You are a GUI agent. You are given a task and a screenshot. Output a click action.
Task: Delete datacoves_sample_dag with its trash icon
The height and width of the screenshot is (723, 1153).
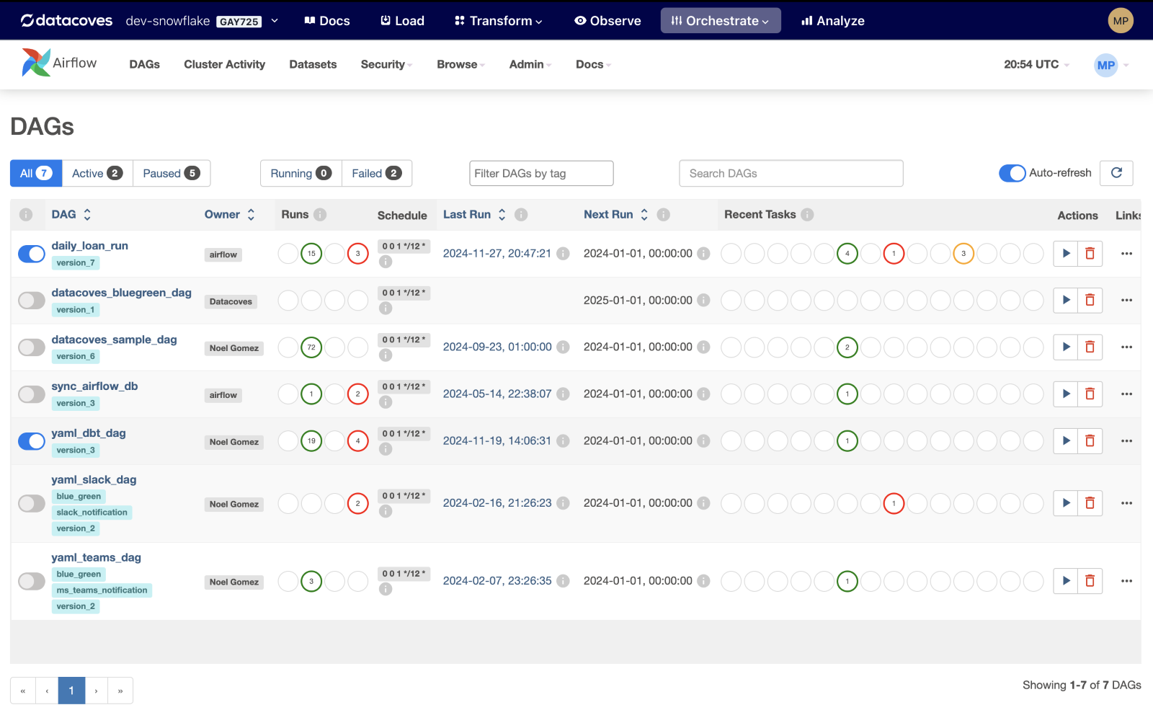(1090, 347)
